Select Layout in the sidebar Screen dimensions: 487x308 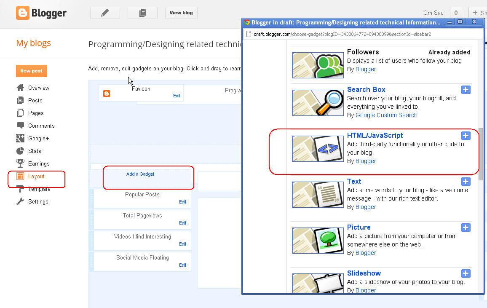tap(36, 177)
